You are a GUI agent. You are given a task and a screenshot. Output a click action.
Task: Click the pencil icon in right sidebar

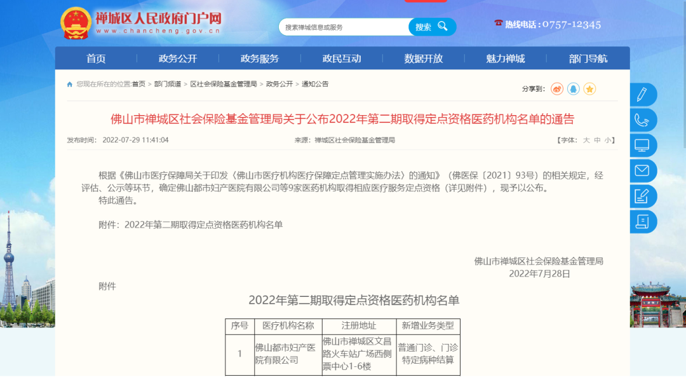click(642, 95)
